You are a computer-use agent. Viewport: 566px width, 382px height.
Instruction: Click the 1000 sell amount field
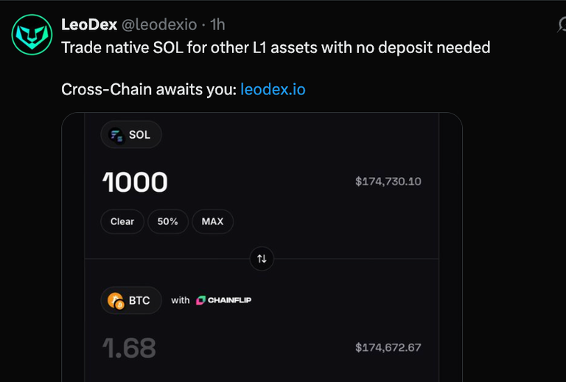click(x=135, y=182)
